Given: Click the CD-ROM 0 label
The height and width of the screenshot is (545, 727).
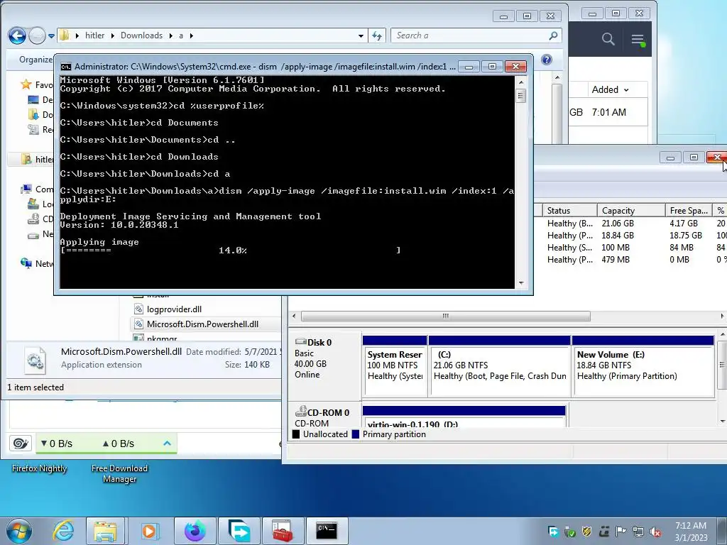Looking at the screenshot, I should coord(323,412).
